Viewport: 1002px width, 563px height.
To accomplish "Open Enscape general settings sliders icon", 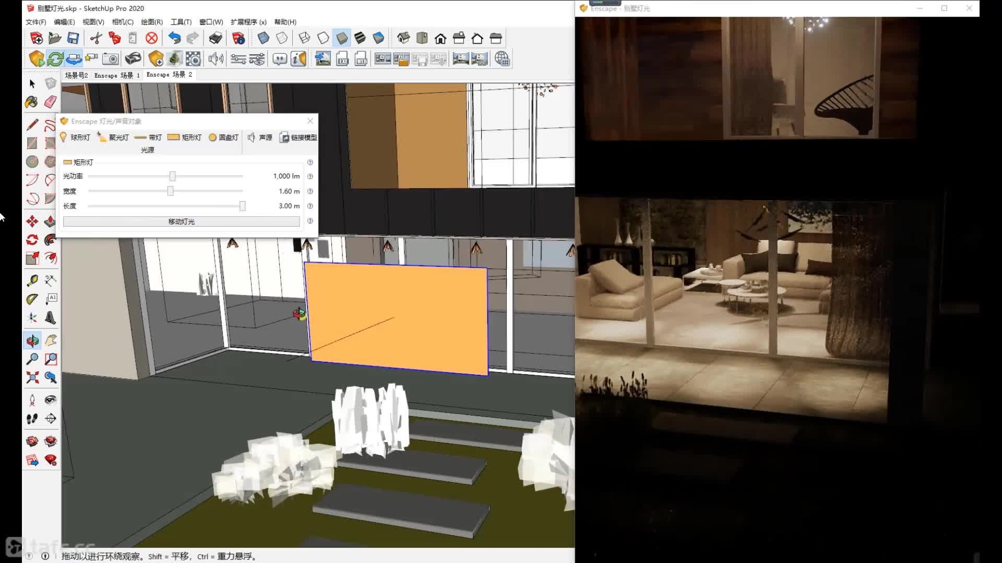I will (238, 59).
